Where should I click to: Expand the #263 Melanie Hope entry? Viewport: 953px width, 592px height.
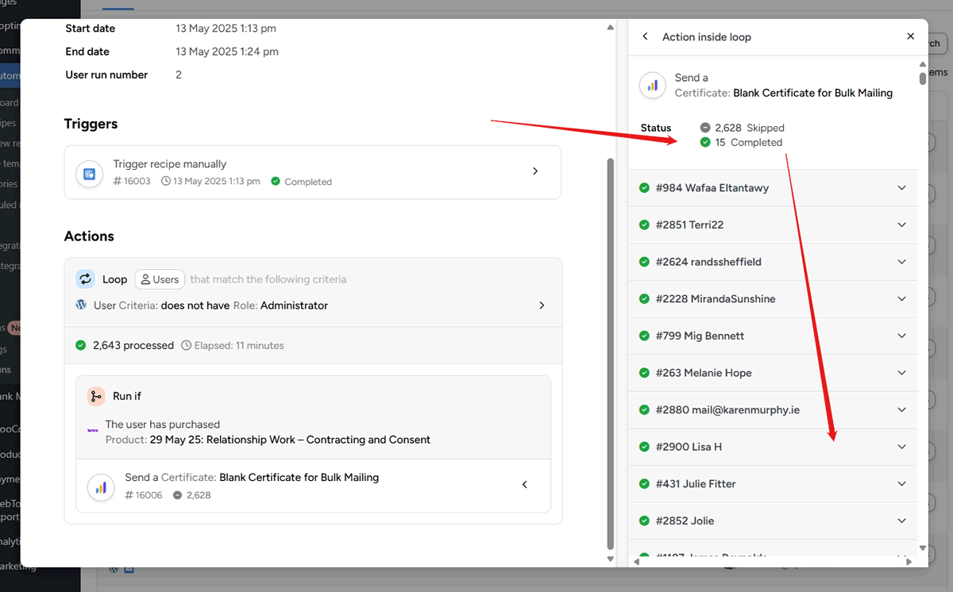pos(901,373)
